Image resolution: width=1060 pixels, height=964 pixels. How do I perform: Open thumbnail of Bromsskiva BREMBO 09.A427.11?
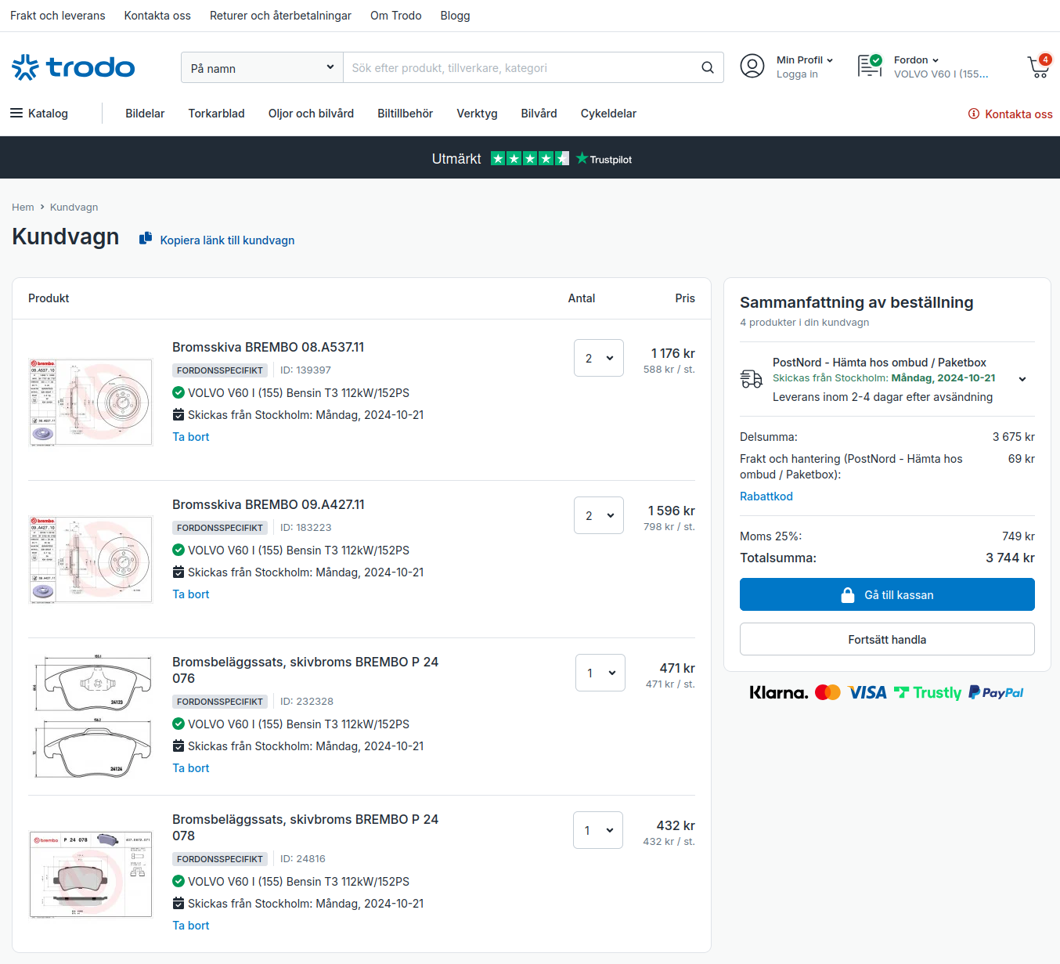tap(91, 560)
